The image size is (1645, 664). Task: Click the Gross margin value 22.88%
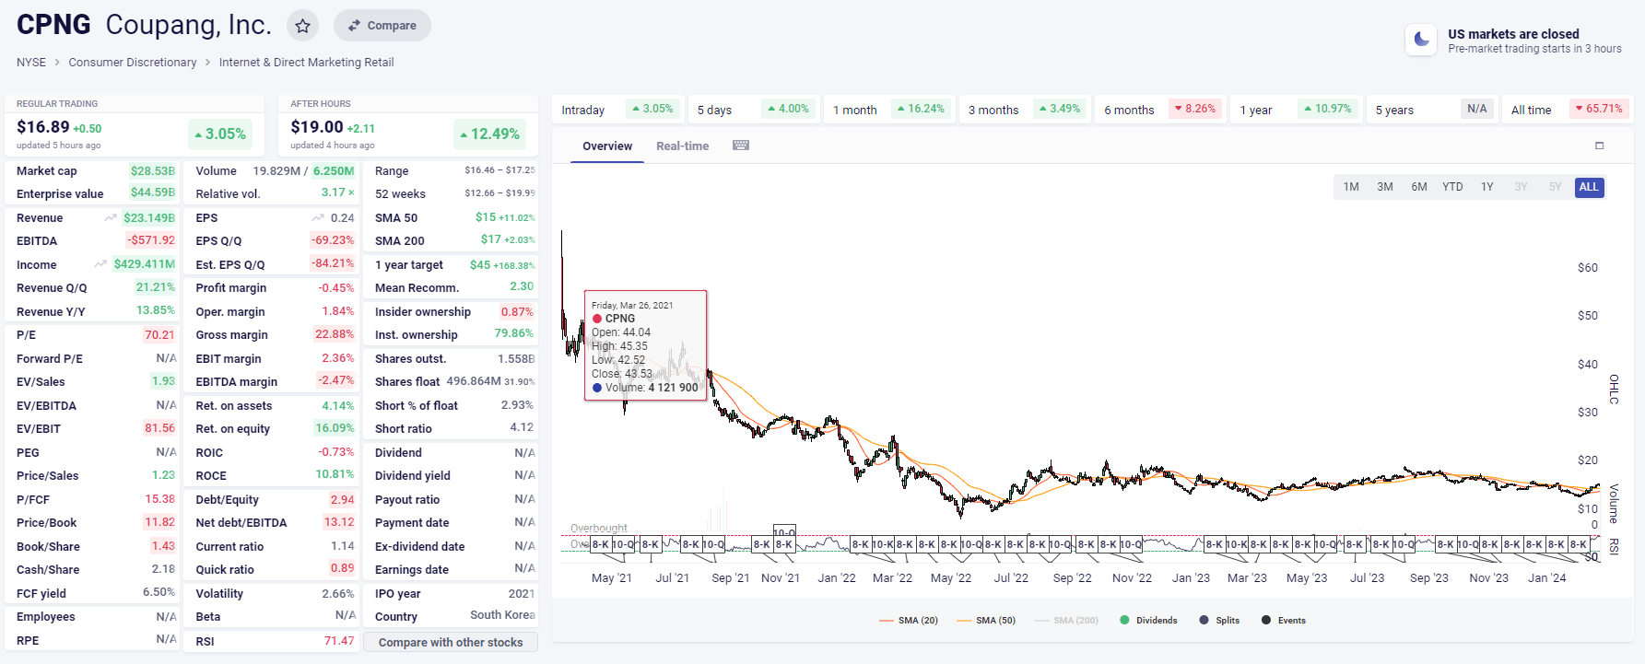(335, 334)
